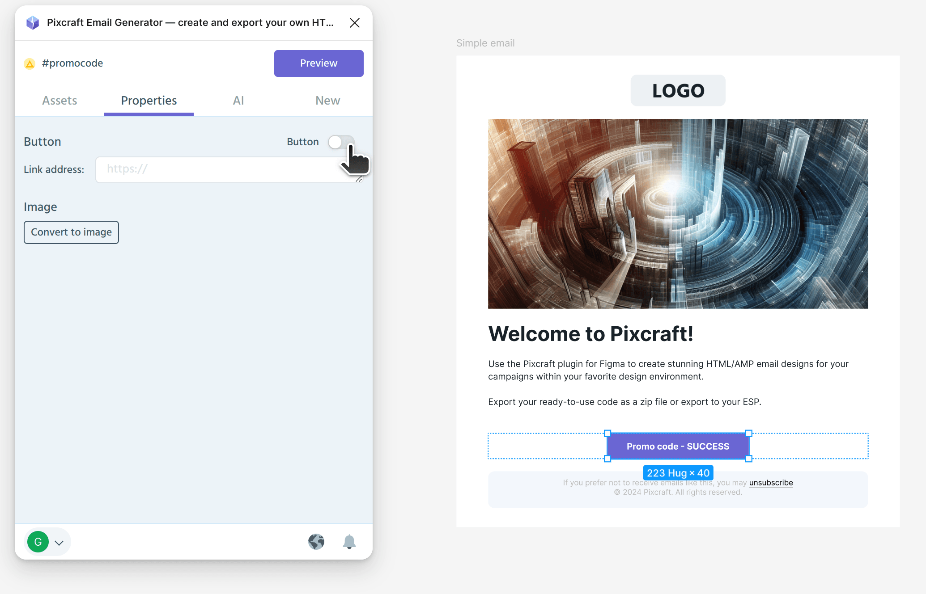Click the unsubscribe link in email
The image size is (926, 594).
(x=771, y=482)
